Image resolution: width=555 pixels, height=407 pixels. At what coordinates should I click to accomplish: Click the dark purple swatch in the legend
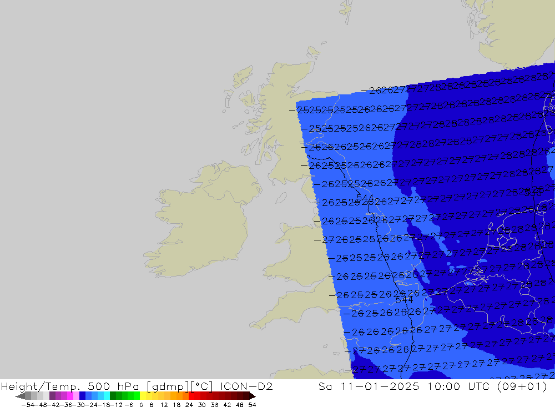click(52, 396)
